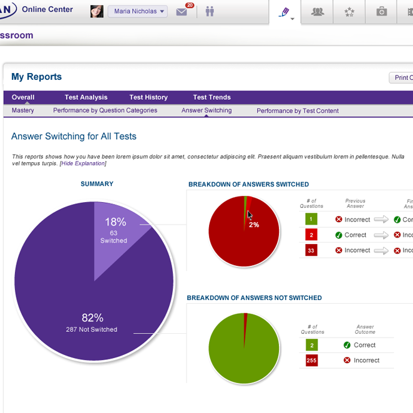Open Performance by Question Categories sub-tab

pos(105,110)
